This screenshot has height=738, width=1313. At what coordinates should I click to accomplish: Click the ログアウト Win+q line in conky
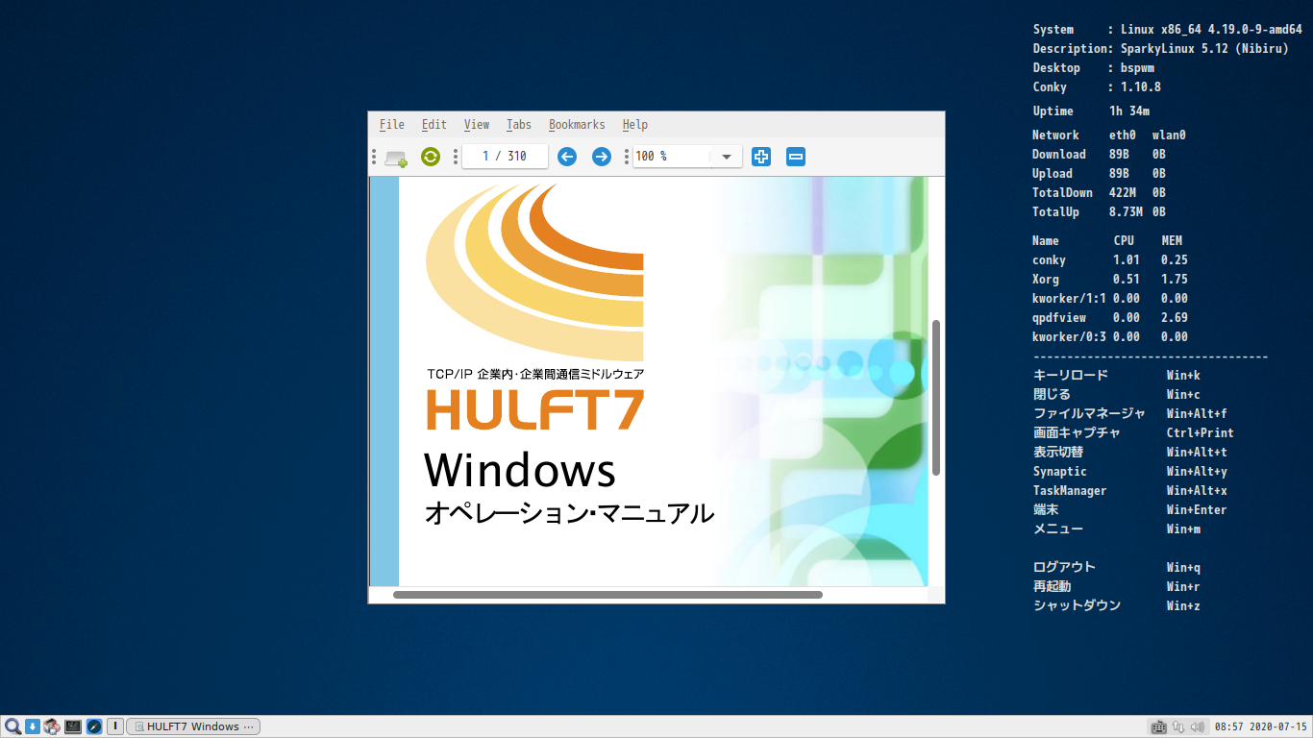point(1117,567)
